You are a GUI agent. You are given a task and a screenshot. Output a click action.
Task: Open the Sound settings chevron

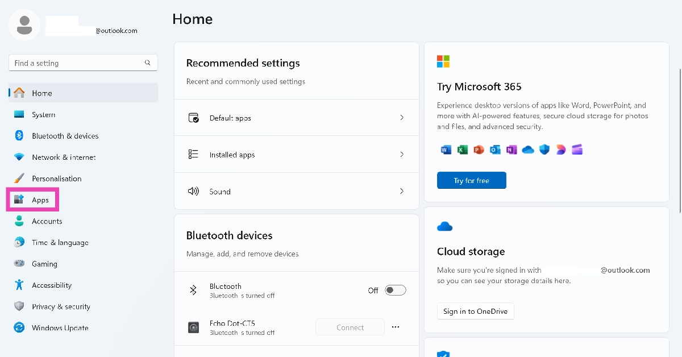402,191
